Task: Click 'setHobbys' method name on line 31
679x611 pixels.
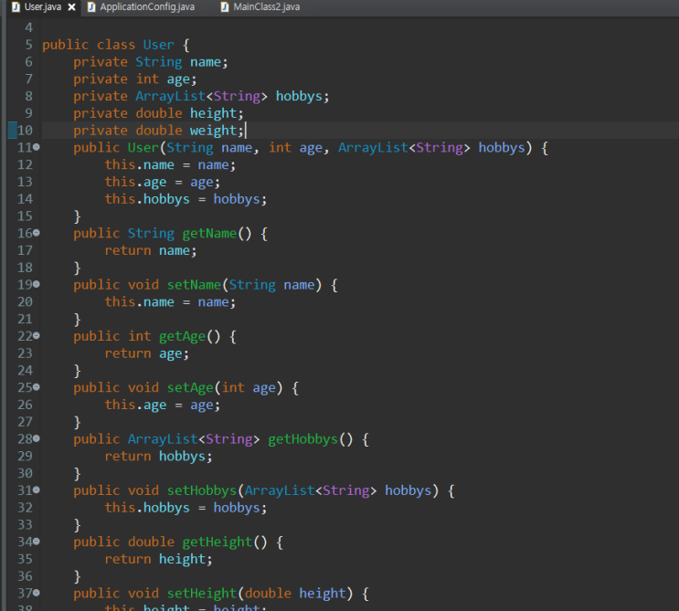Action: tap(202, 490)
